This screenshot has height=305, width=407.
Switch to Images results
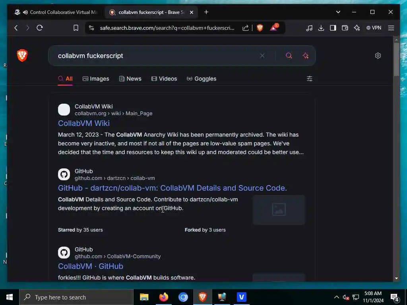coord(96,79)
